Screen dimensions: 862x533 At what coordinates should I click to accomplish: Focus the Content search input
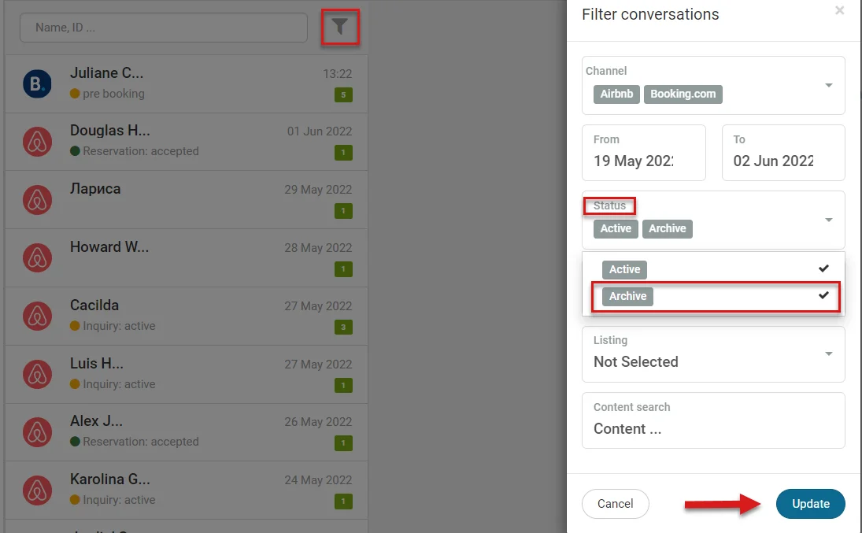(713, 420)
